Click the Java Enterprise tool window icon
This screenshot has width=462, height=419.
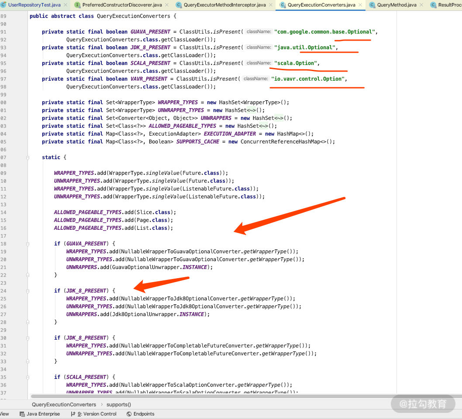[22, 414]
